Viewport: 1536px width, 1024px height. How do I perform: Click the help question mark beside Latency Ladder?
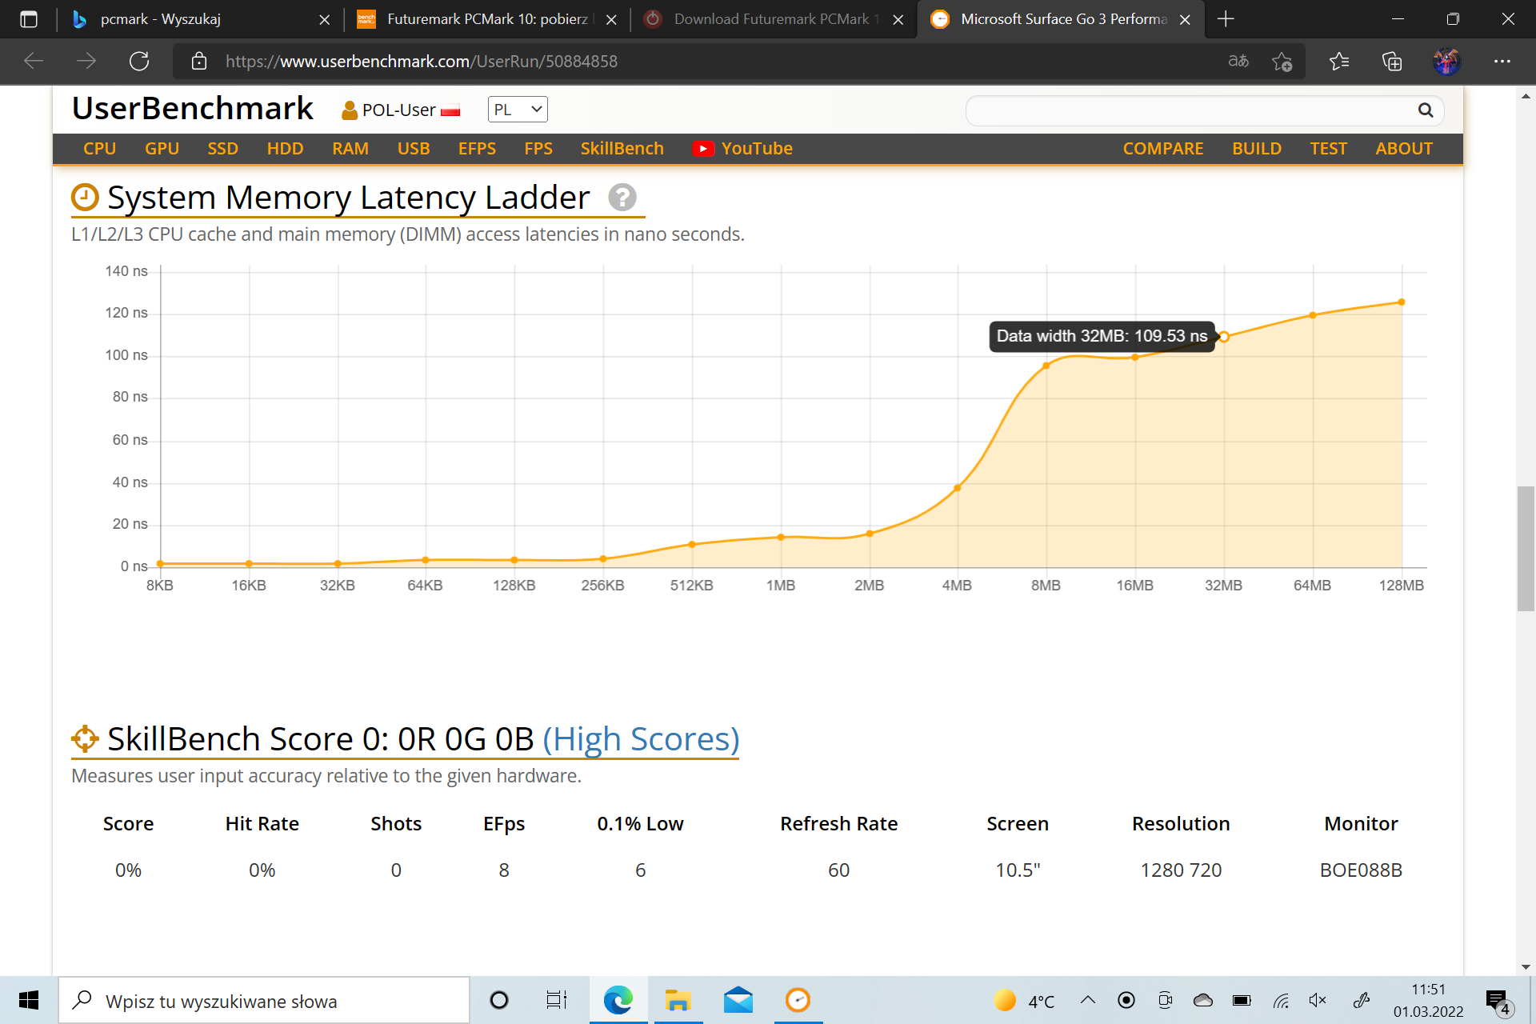622,197
